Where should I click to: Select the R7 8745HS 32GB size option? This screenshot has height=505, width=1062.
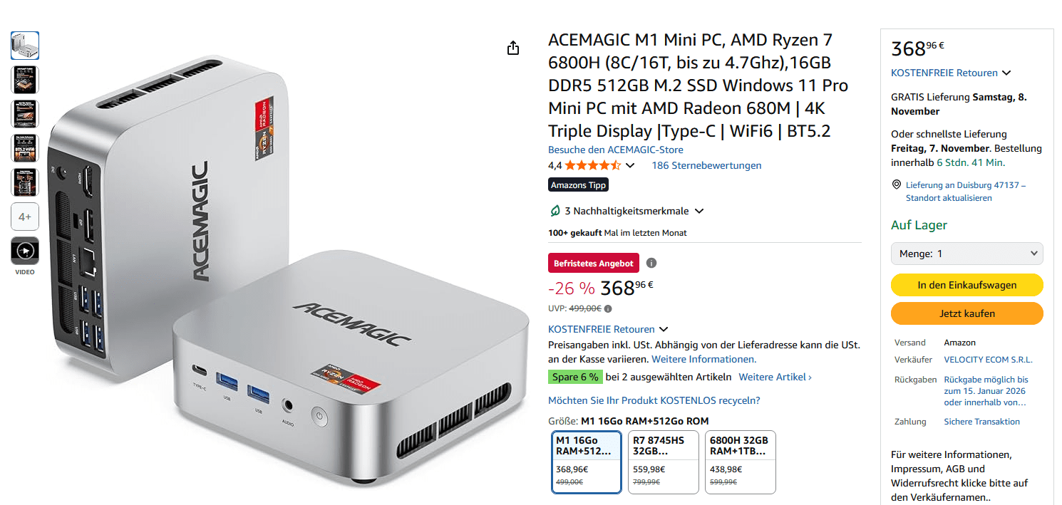tap(663, 462)
